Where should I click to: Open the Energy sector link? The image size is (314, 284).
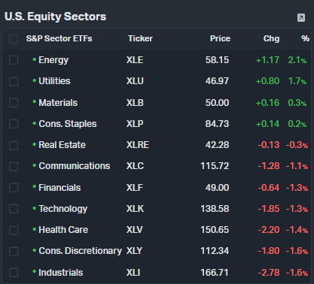pos(53,60)
